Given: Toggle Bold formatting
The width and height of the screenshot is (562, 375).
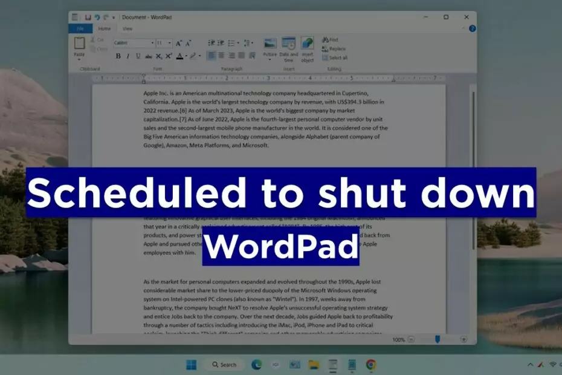Looking at the screenshot, I should pyautogui.click(x=118, y=56).
